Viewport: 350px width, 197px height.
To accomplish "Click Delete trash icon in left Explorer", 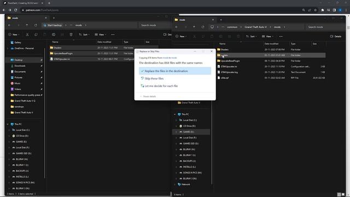I will point(71,34).
